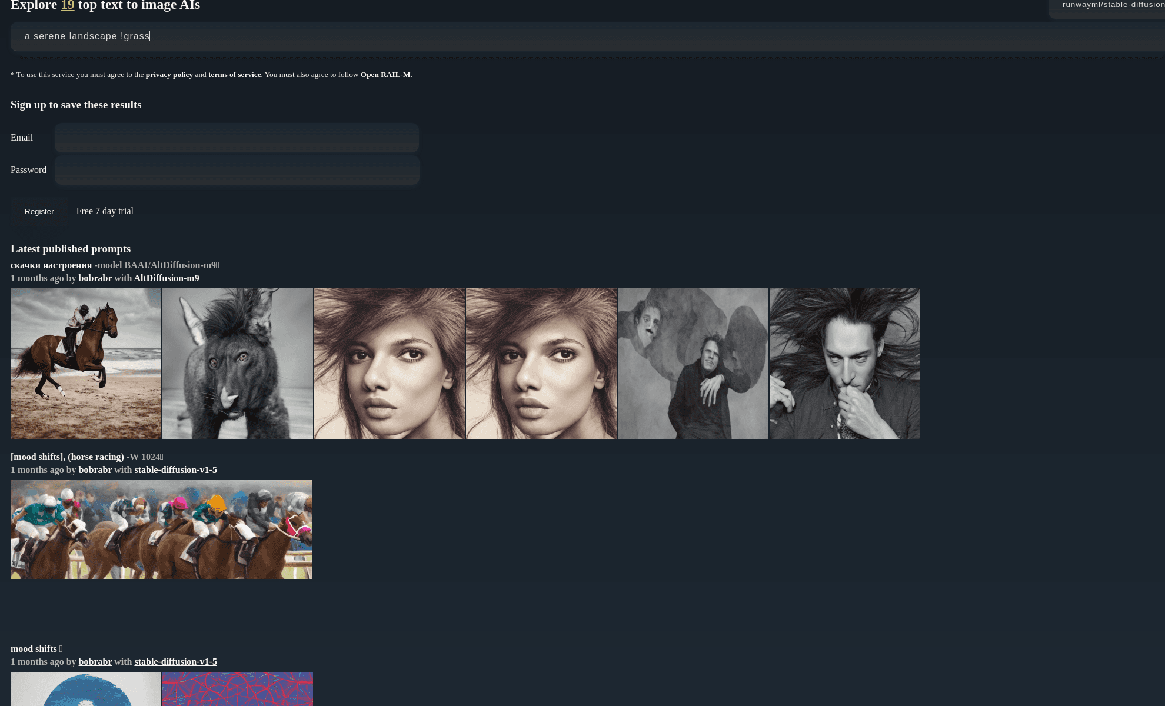Screen dimensions: 1165x706
Task: Click the Email input field
Action: (237, 138)
